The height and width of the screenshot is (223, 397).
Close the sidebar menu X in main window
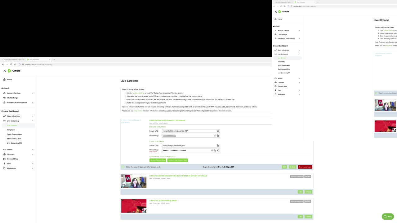coord(5,71)
